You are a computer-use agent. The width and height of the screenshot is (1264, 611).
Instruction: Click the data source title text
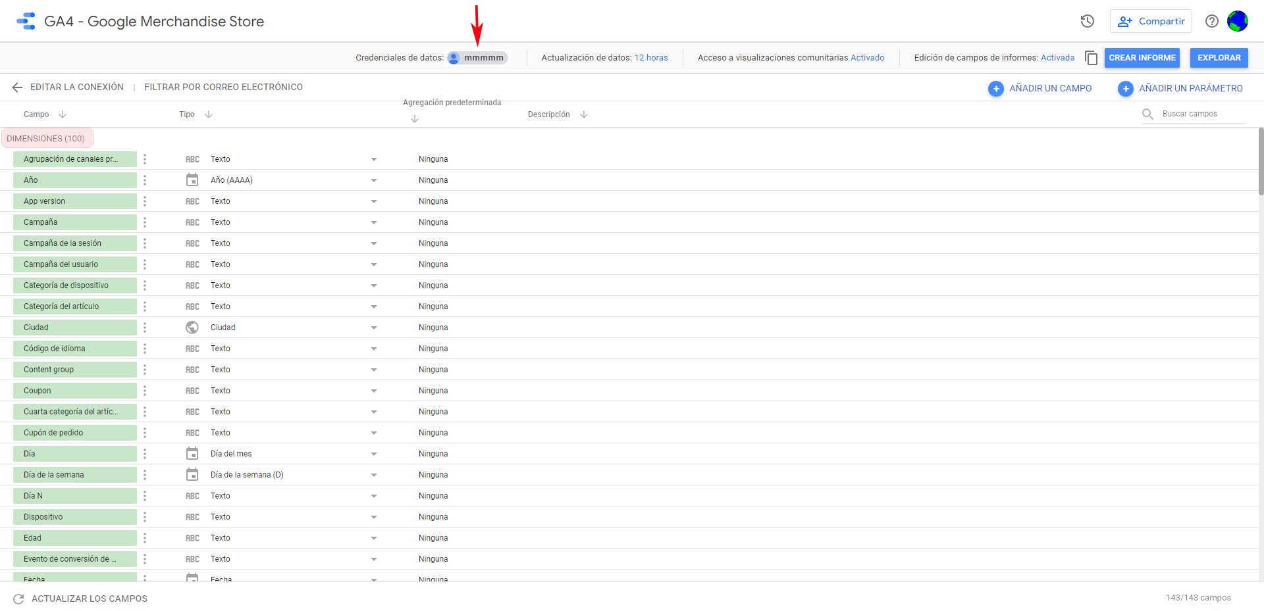pos(154,21)
